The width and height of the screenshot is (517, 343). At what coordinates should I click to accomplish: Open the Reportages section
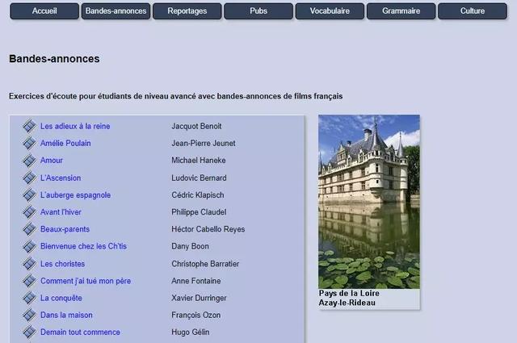point(187,11)
